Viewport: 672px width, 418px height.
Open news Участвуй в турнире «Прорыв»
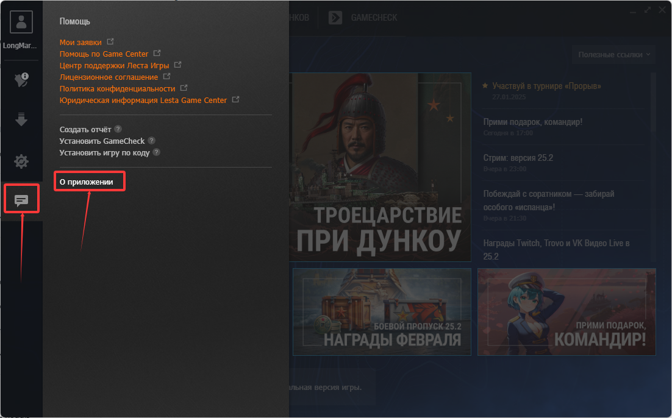[x=546, y=86]
